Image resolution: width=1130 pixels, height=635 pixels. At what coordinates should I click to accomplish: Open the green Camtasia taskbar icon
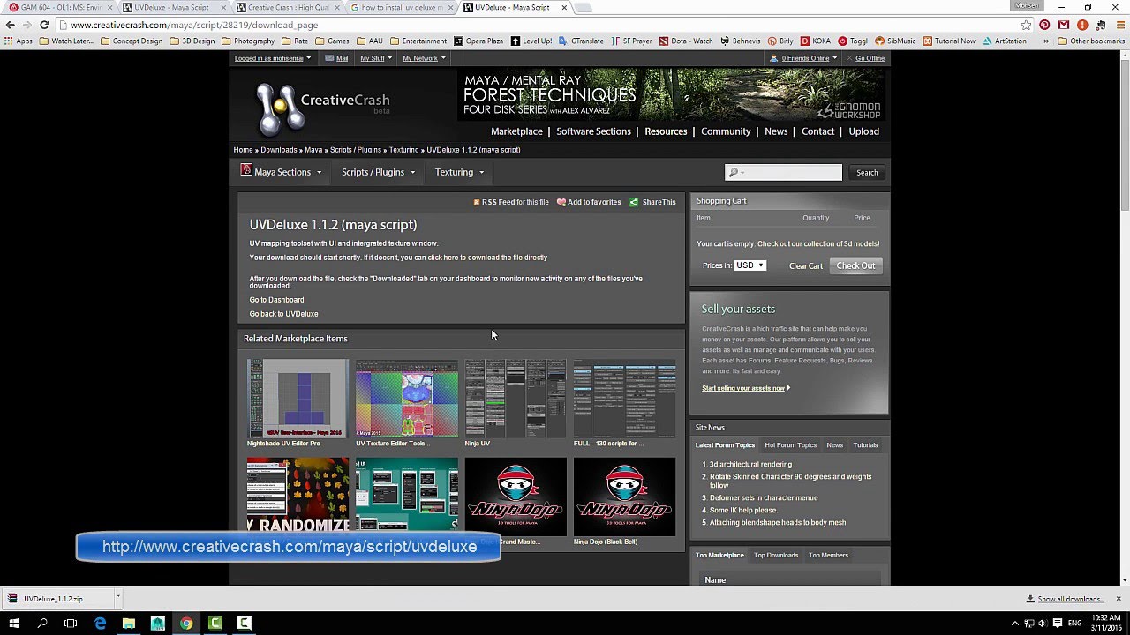point(215,624)
